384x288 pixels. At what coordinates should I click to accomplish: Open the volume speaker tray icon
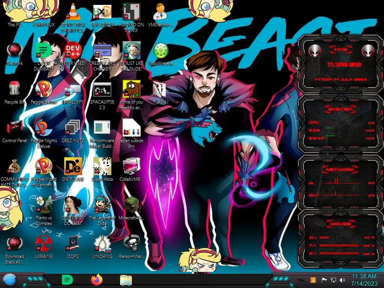[x=342, y=280]
